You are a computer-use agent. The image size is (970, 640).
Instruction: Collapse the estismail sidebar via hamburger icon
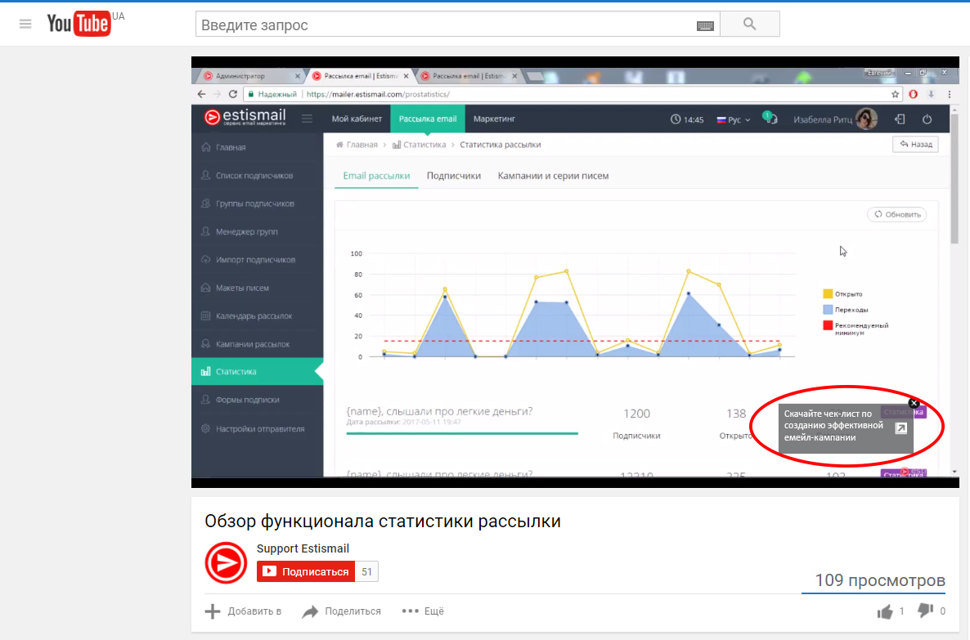307,118
